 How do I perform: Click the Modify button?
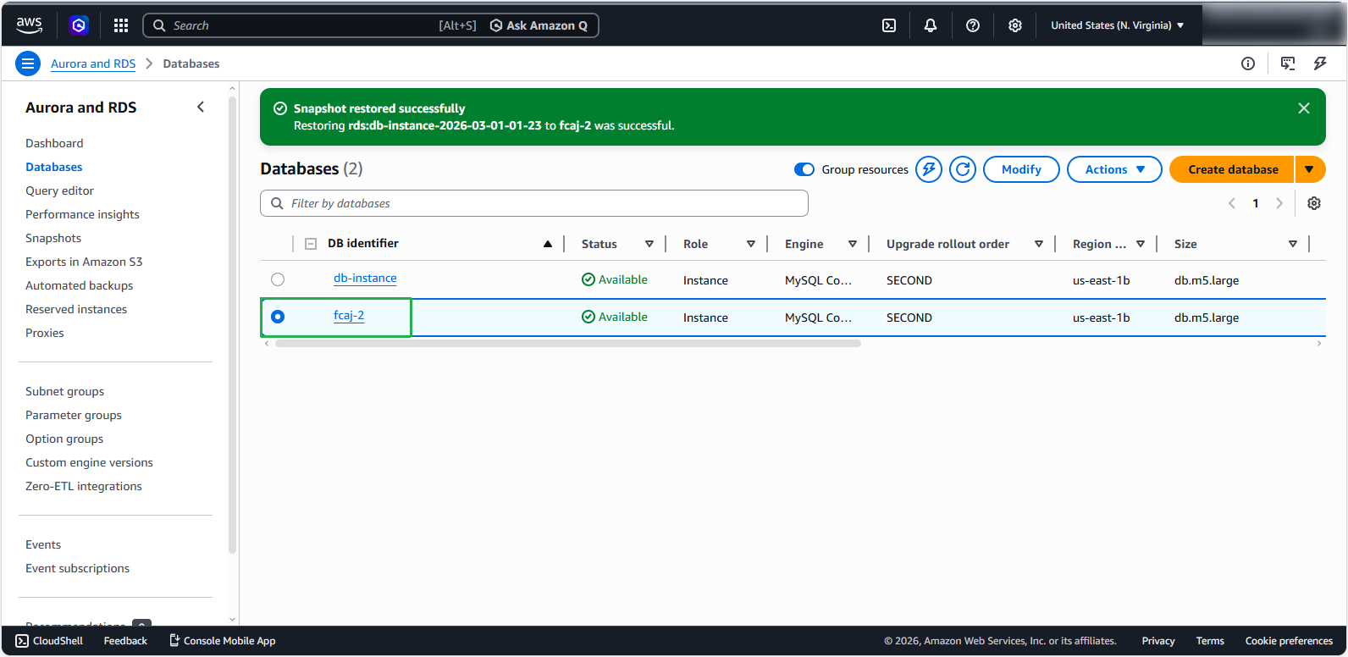(x=1021, y=169)
